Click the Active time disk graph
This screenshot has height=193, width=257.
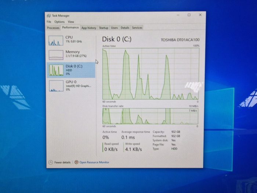(x=151, y=74)
